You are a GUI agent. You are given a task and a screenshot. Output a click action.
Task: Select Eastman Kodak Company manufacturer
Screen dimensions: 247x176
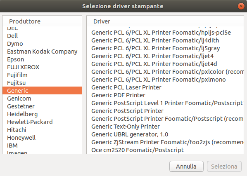(42, 52)
